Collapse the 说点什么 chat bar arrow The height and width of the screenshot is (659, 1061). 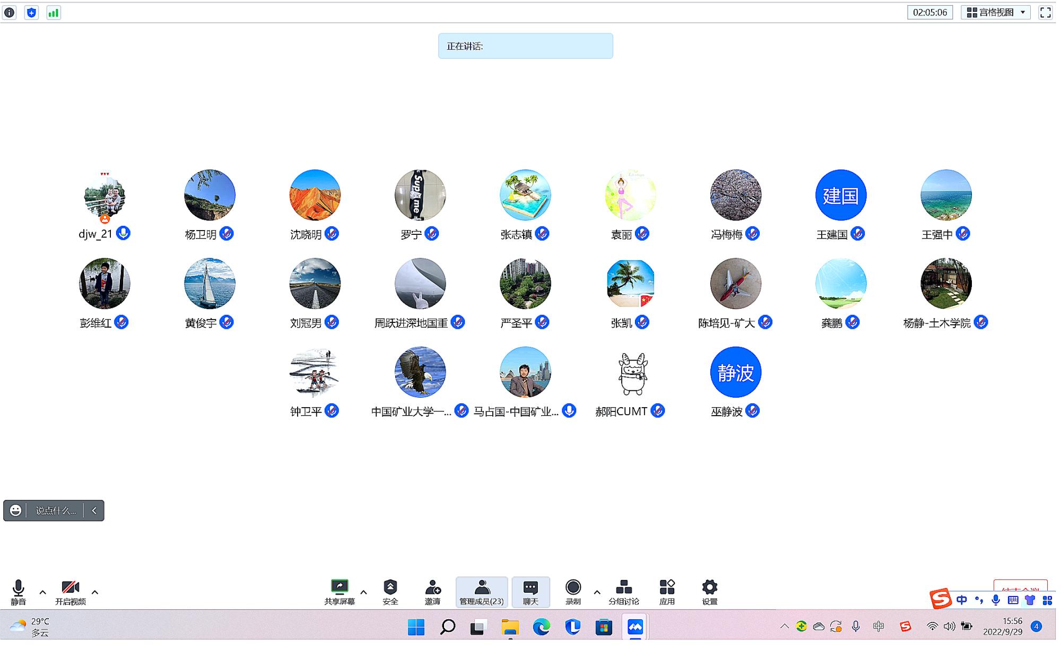(x=94, y=511)
